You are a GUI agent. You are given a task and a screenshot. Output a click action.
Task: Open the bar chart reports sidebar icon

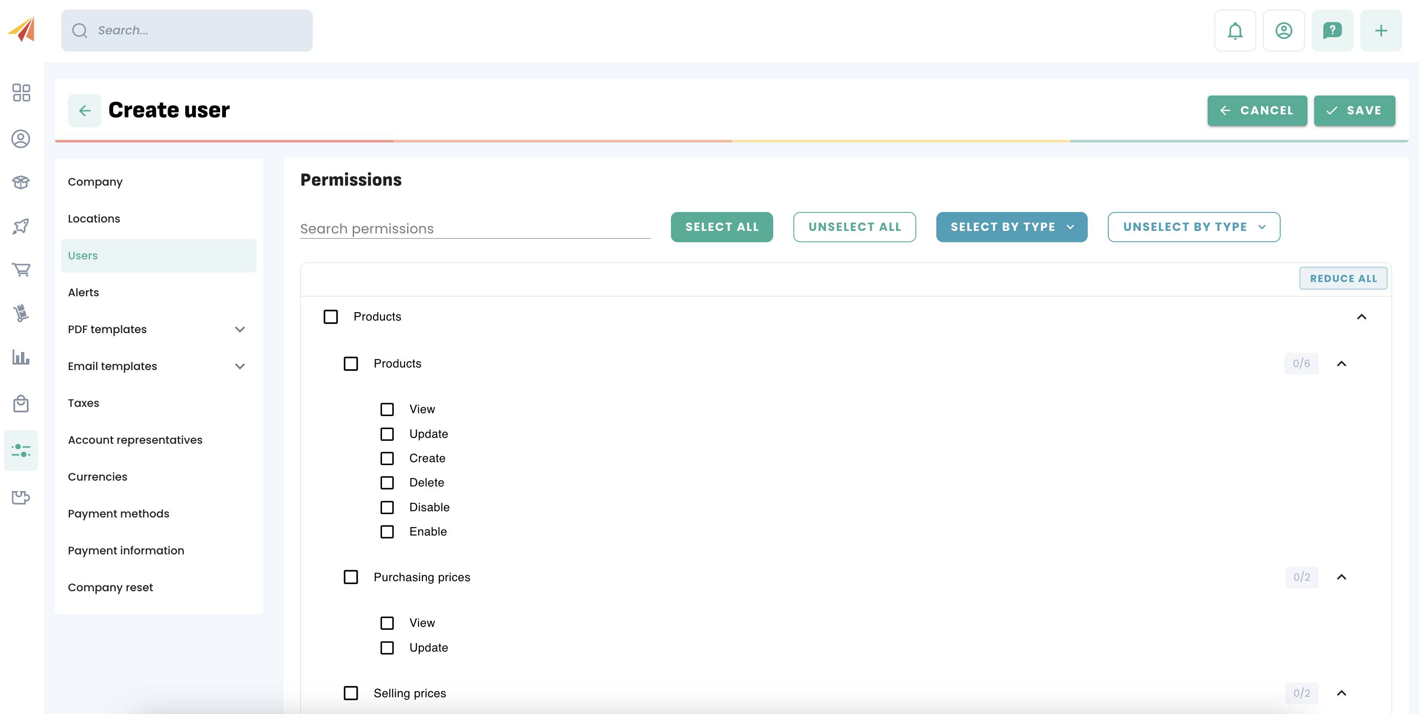click(21, 357)
